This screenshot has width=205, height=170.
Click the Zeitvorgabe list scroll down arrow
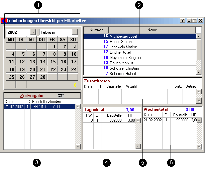[x=78, y=146]
